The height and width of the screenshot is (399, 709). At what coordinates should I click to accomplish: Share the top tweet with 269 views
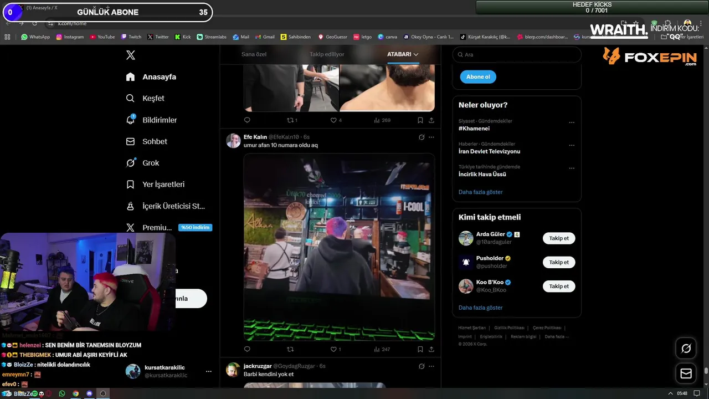431,120
